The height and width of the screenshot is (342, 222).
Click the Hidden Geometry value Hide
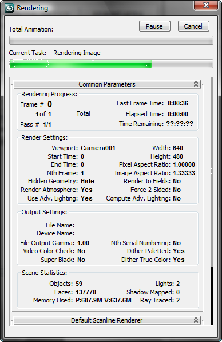click(x=88, y=181)
